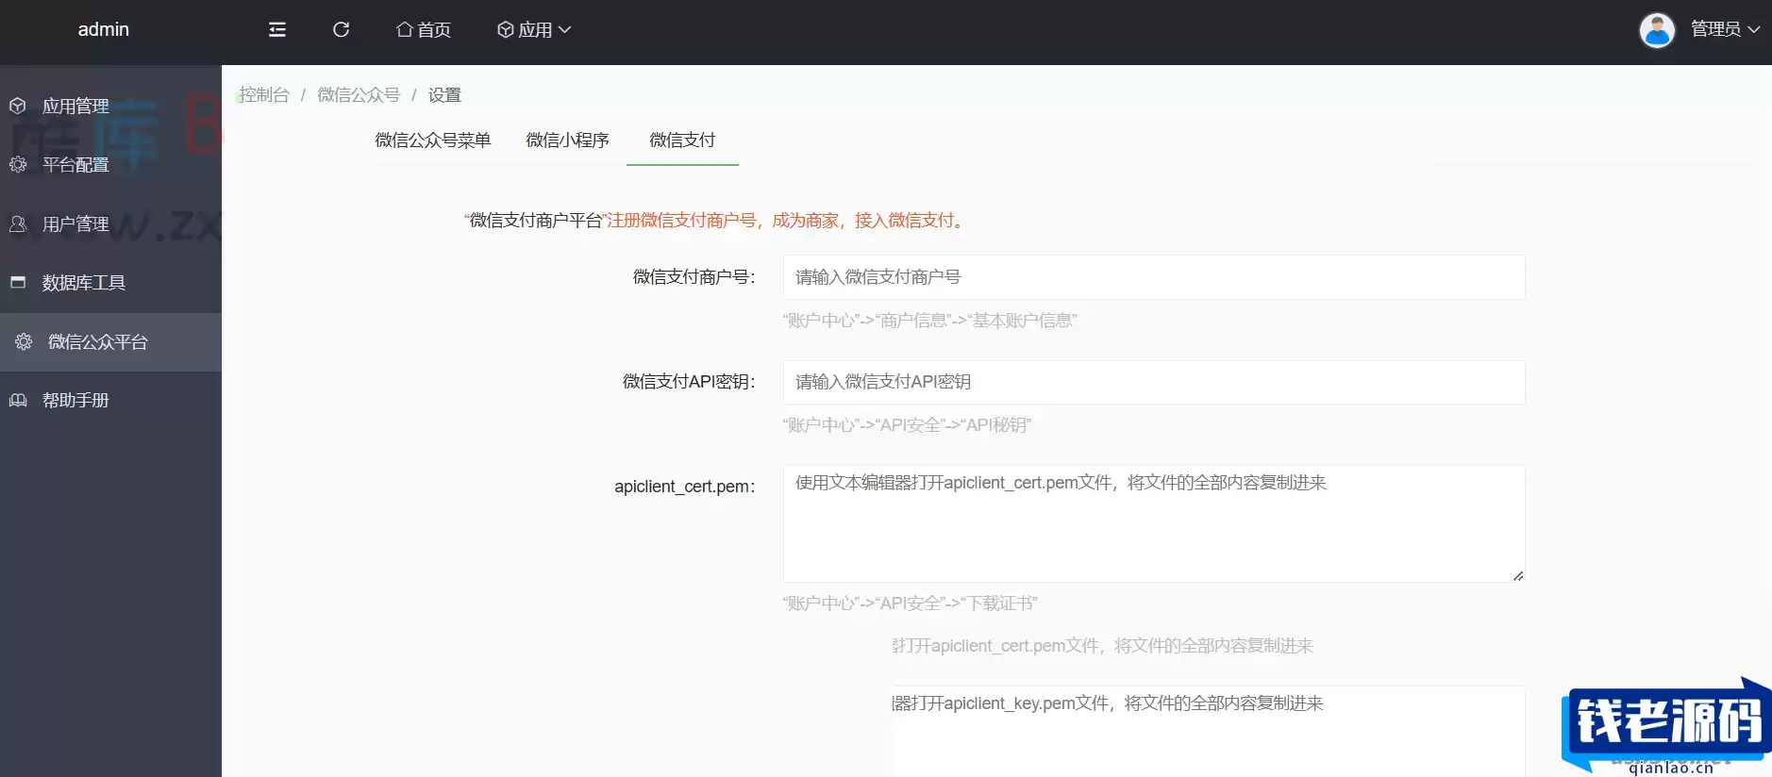This screenshot has height=777, width=1772.
Task: Click the apiclient_cert.pem field label
Action: coord(685,487)
